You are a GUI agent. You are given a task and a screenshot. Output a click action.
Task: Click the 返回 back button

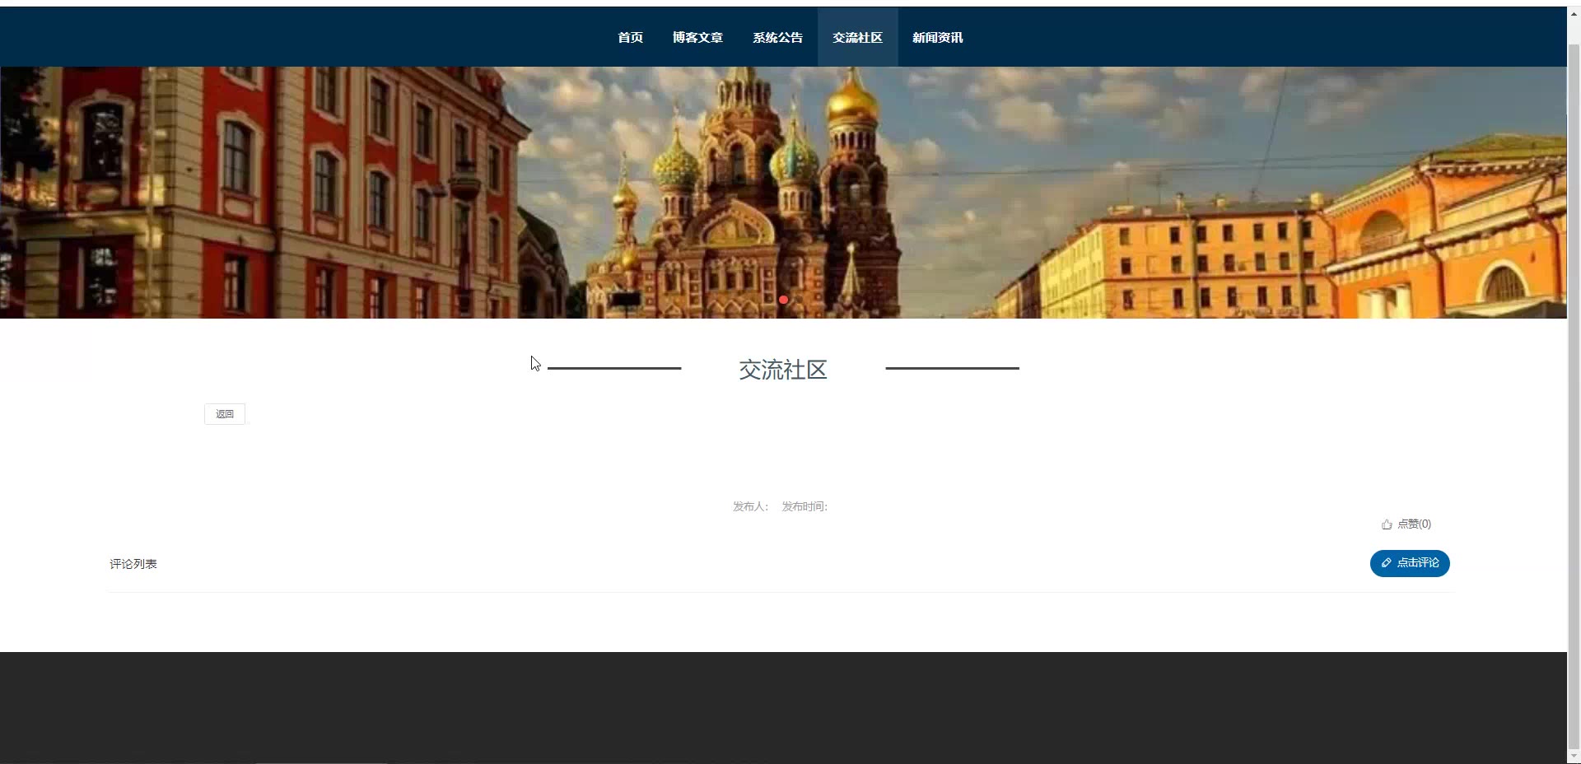coord(225,414)
